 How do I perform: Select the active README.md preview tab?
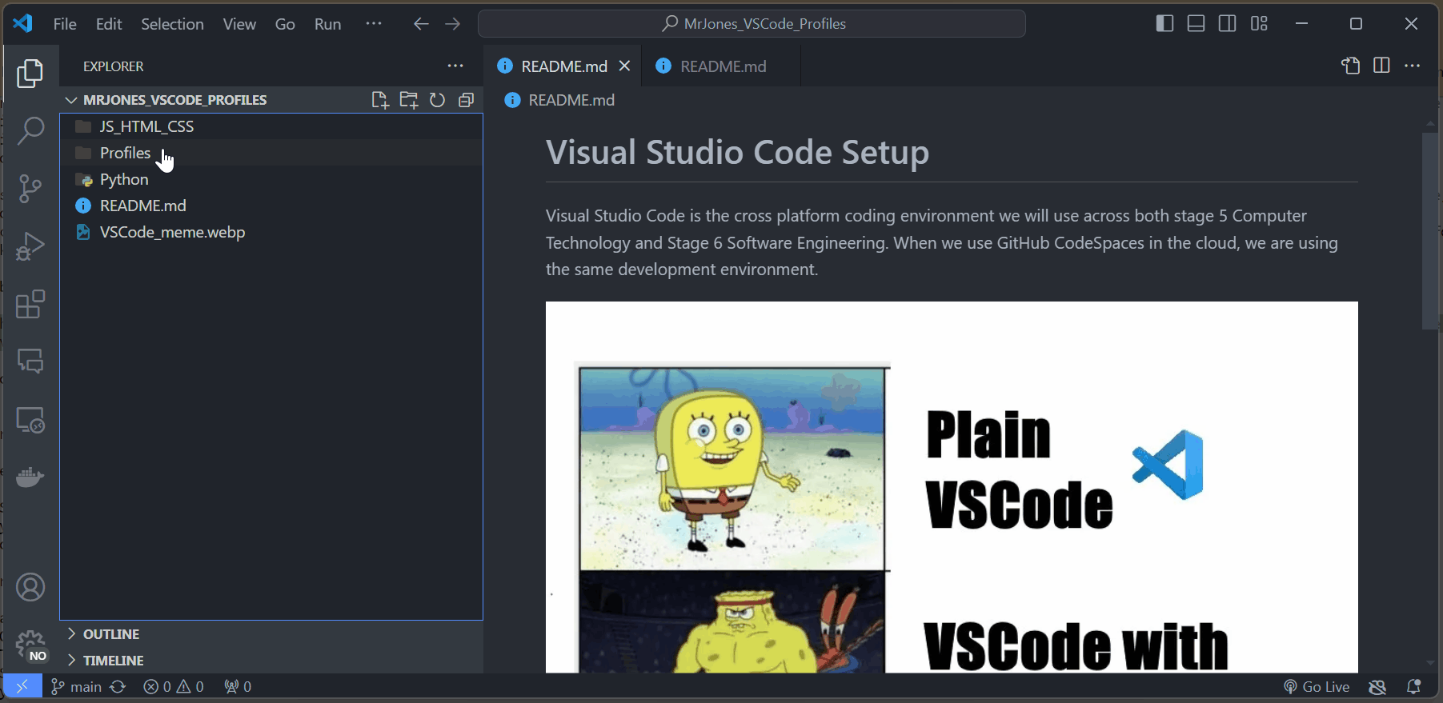click(x=563, y=66)
